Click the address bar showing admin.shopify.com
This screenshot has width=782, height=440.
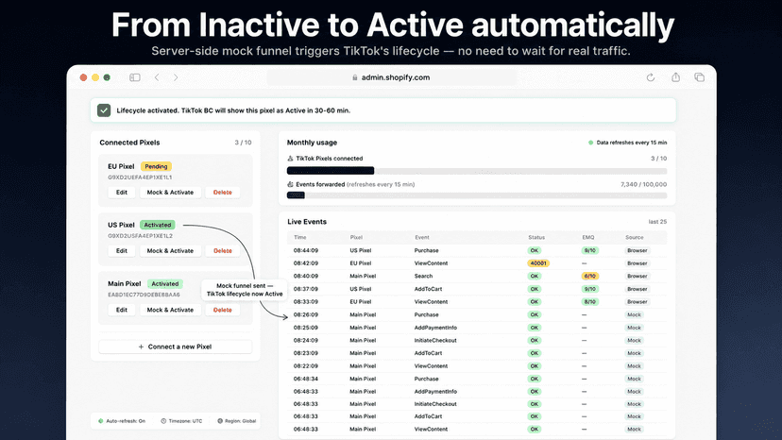392,77
